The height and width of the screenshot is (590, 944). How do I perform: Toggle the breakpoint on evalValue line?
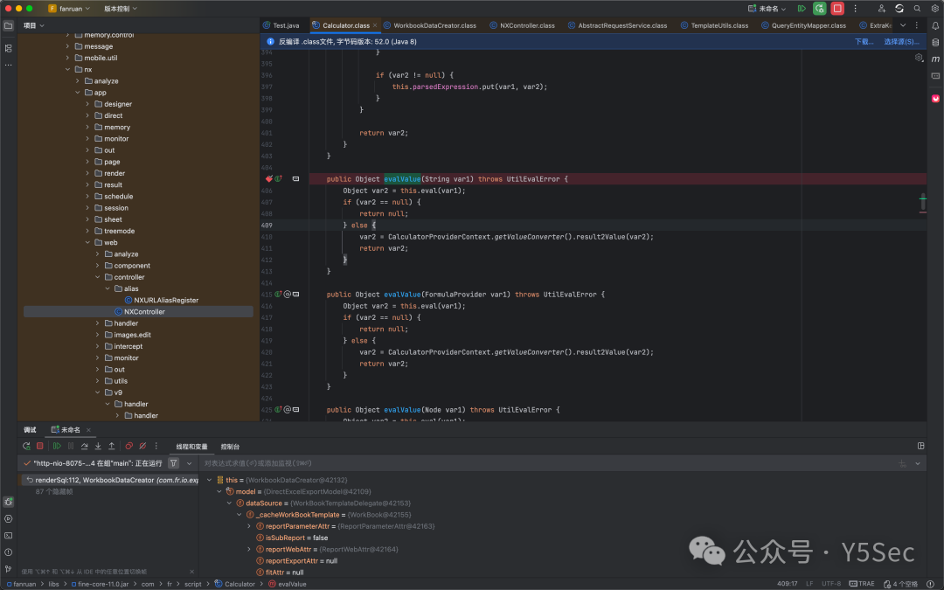click(x=268, y=179)
